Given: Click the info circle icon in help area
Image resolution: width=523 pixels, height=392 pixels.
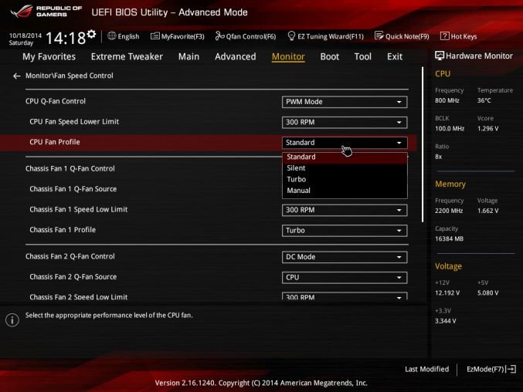Looking at the screenshot, I should pyautogui.click(x=12, y=320).
